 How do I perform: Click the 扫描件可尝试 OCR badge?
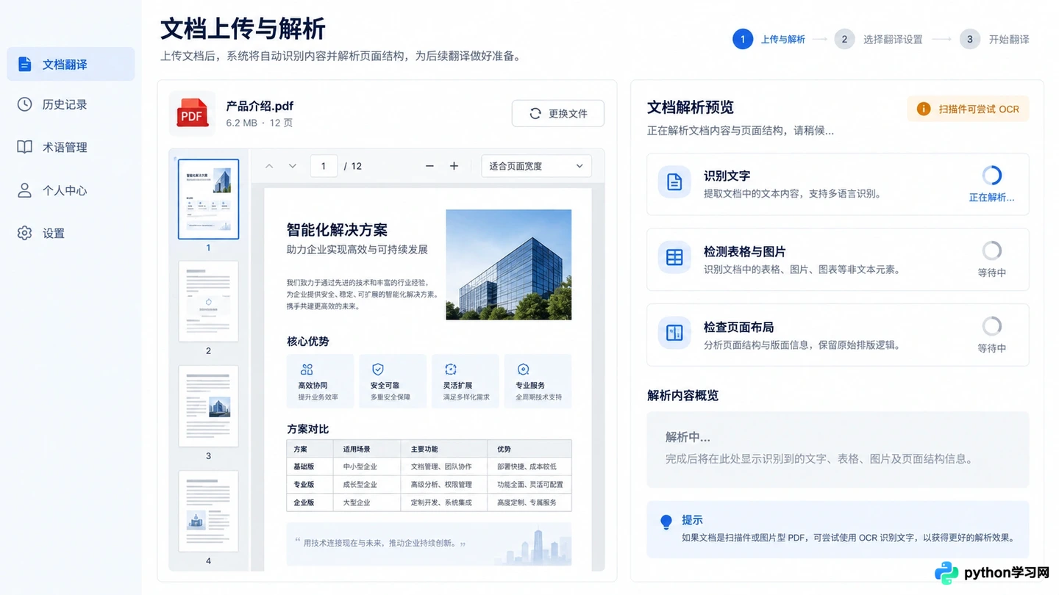[x=967, y=109]
